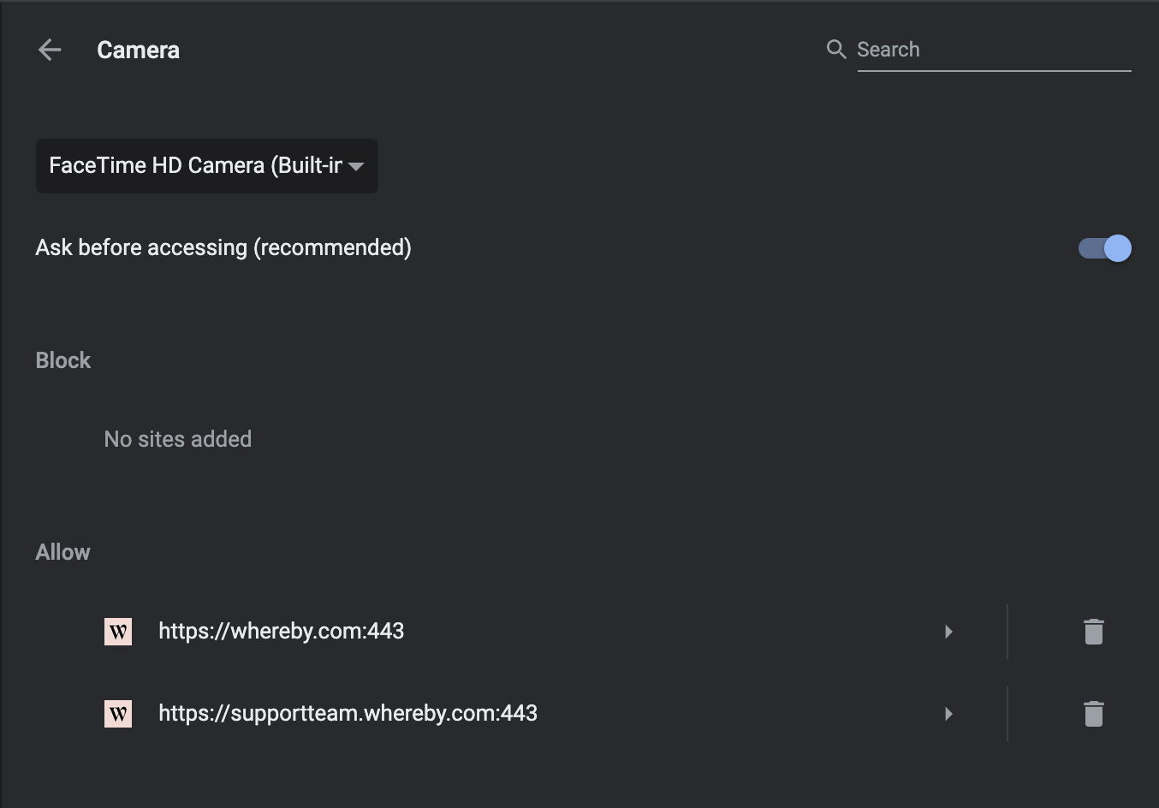Open the https://whereby.com:443 entry
The width and height of the screenshot is (1159, 808).
coord(282,632)
